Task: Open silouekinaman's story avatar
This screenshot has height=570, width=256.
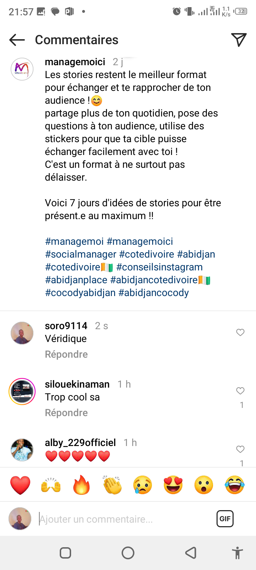Action: tap(22, 392)
